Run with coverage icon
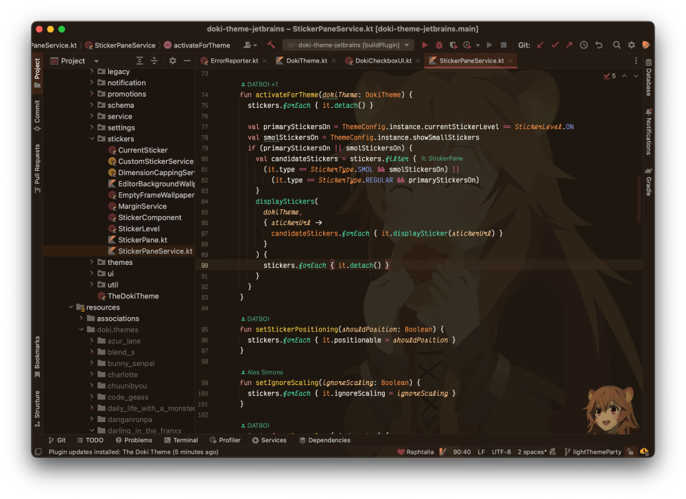The width and height of the screenshot is (686, 499). (x=453, y=45)
